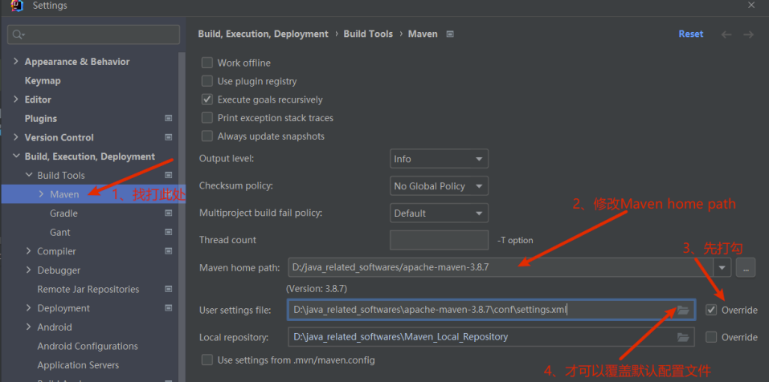
Task: Expand the Version Control section
Action: click(x=16, y=137)
